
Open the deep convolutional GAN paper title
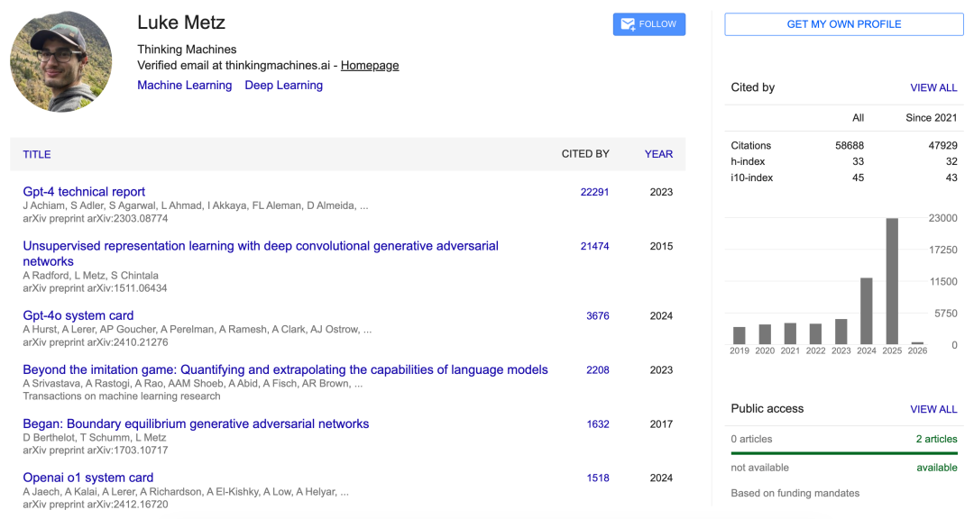[x=261, y=253]
